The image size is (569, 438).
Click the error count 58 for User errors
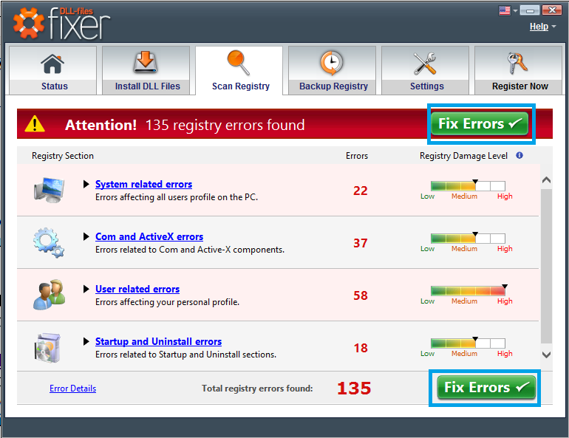361,295
